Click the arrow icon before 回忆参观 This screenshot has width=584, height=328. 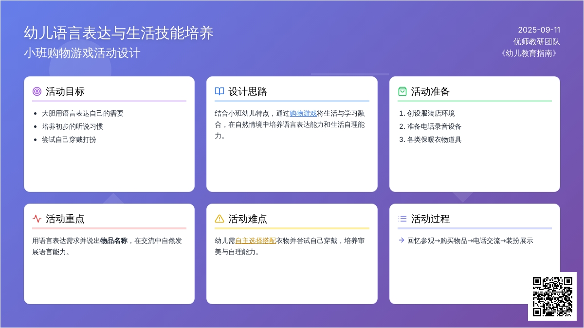tap(401, 240)
